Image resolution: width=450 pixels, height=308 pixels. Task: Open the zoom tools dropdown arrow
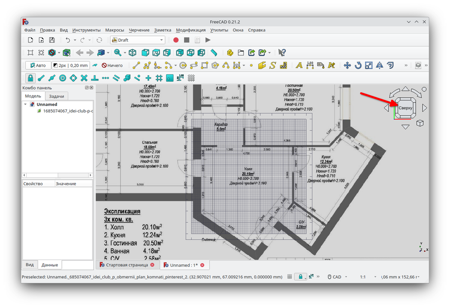click(125, 53)
